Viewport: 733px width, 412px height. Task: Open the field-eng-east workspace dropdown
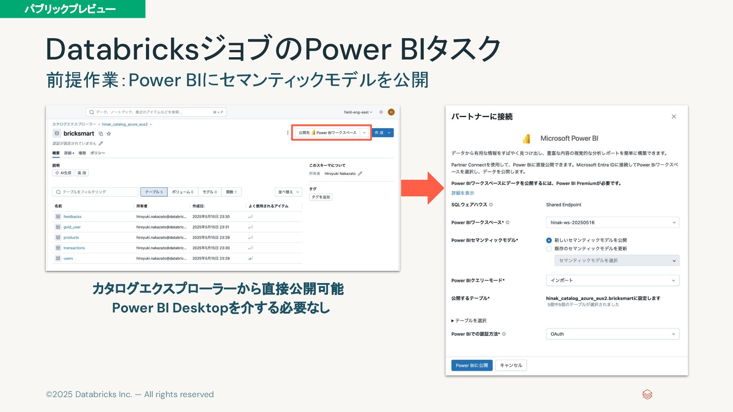pos(358,112)
